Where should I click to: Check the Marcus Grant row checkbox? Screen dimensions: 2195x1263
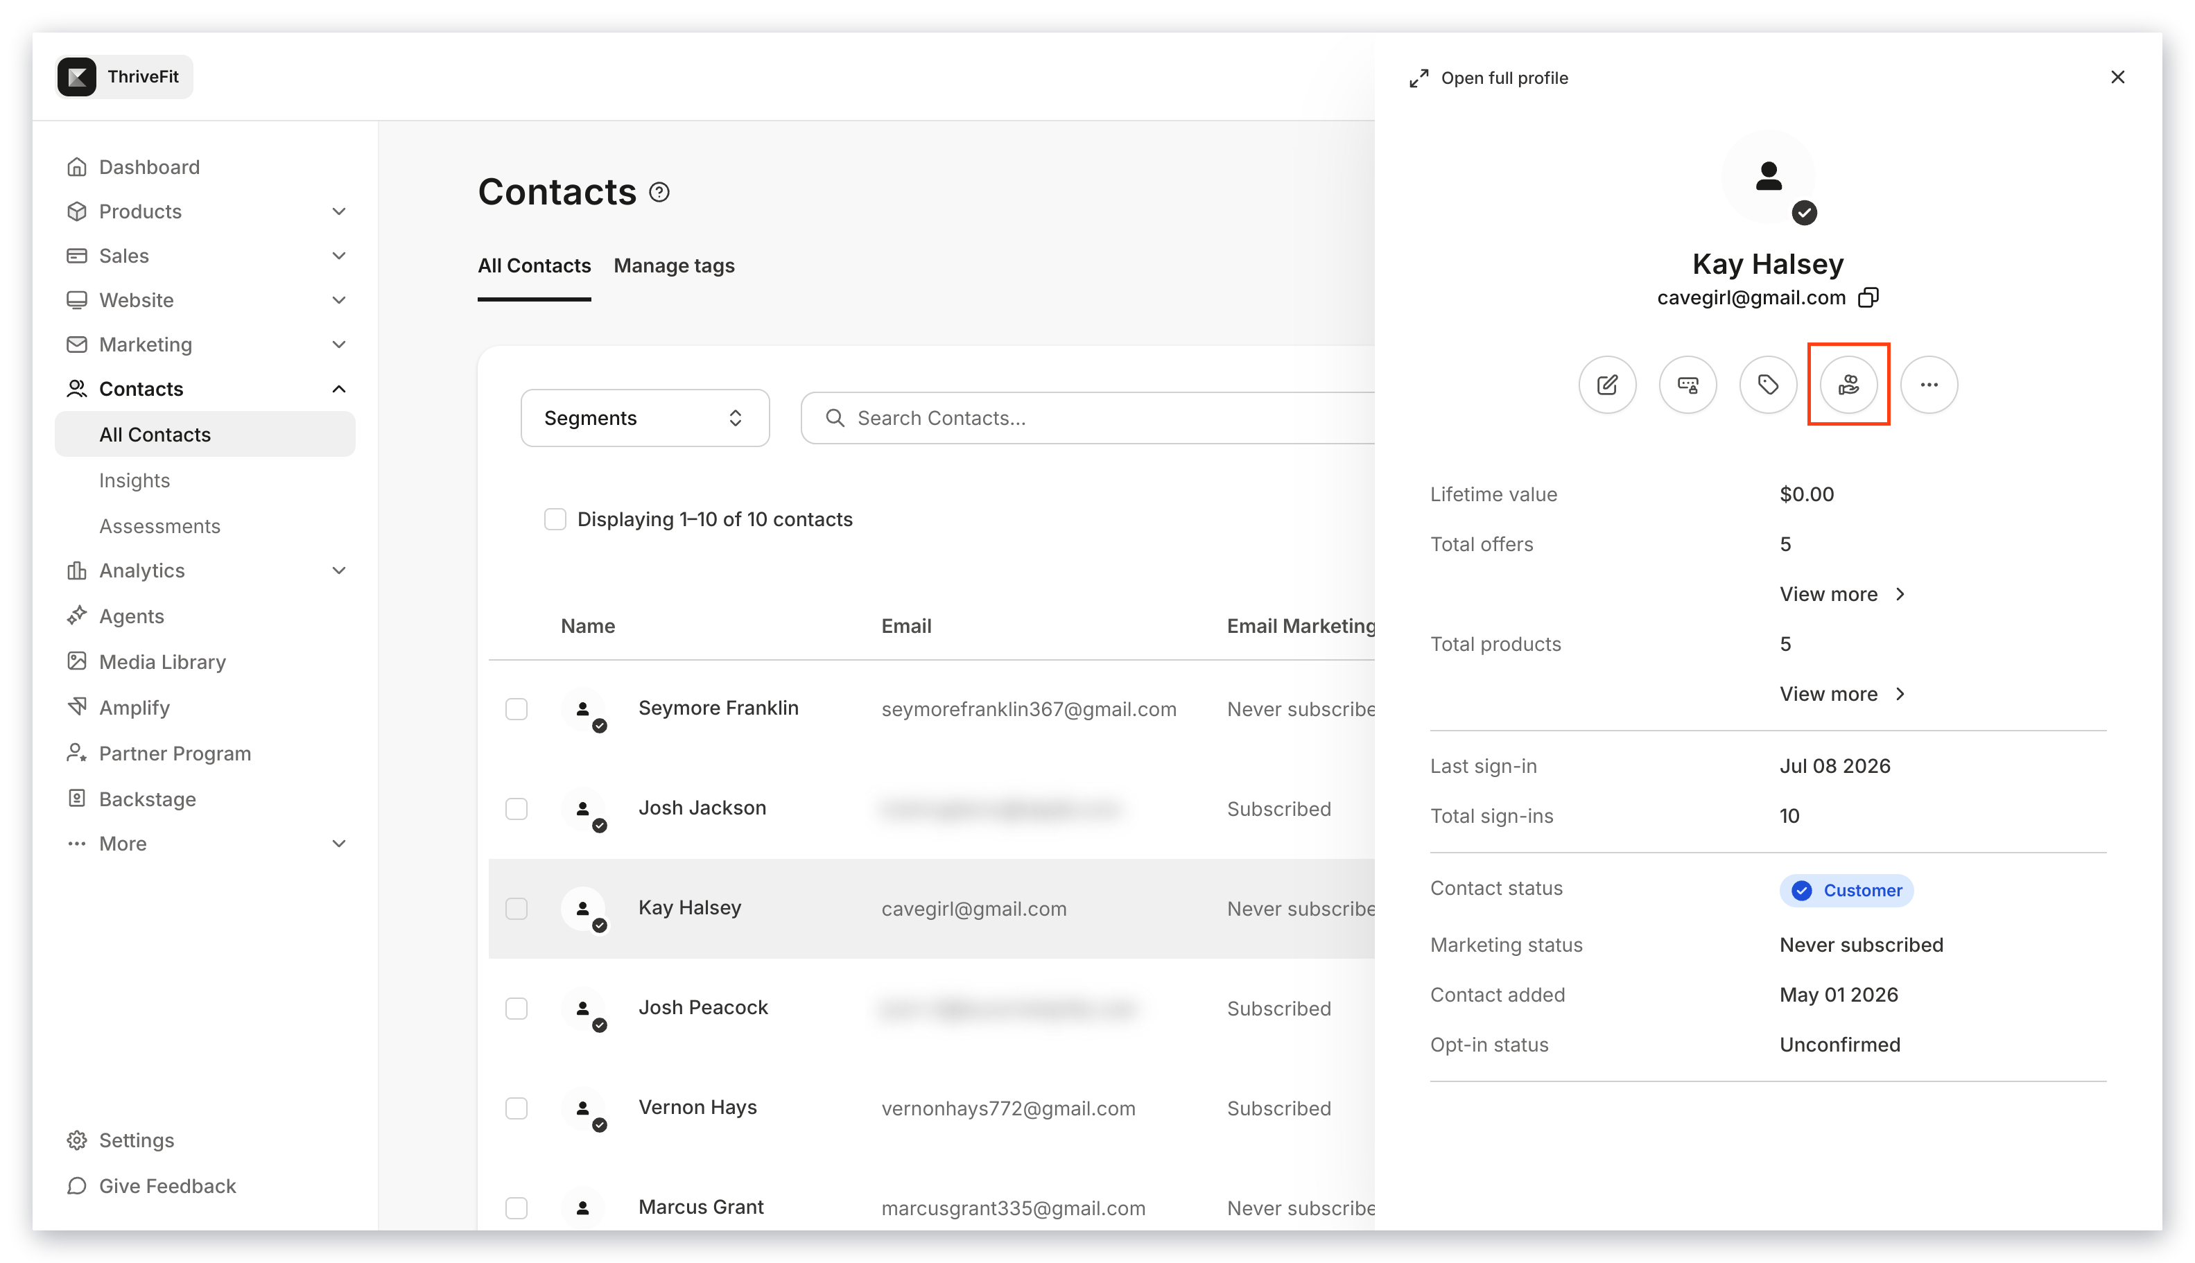517,1208
